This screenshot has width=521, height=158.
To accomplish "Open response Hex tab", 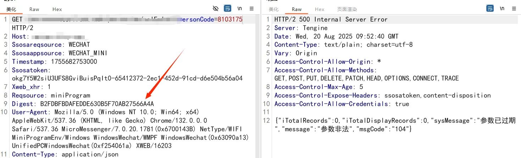I will pos(320,9).
